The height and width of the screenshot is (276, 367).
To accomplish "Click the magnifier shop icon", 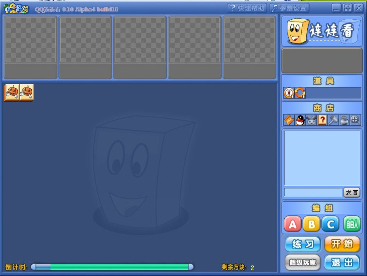I will (355, 120).
